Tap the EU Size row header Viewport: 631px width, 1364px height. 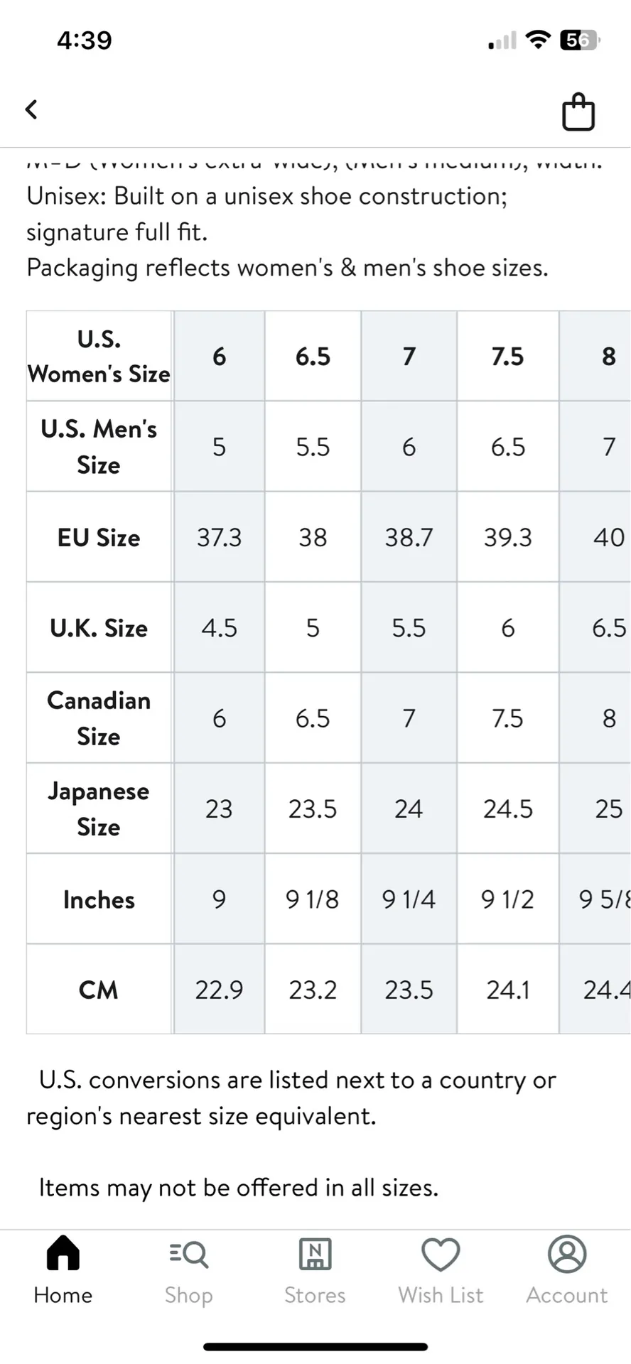coord(99,537)
